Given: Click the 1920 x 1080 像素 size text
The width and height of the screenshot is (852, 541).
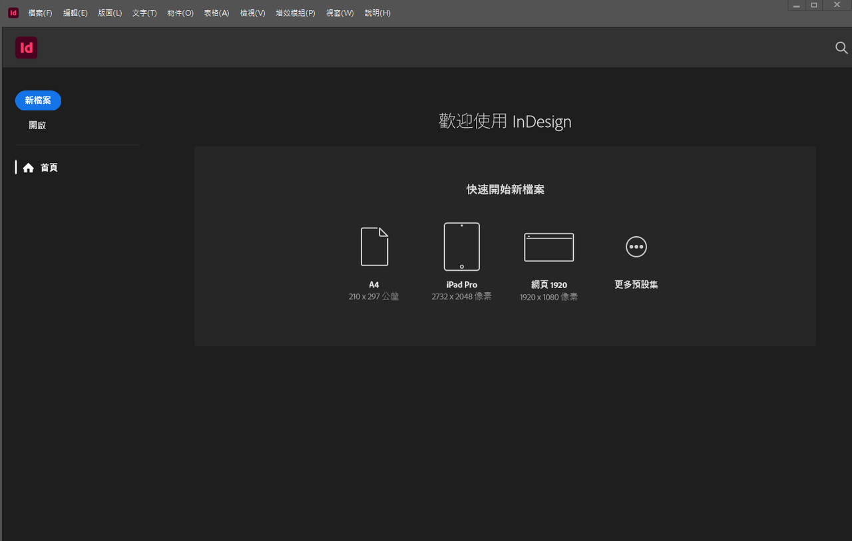Looking at the screenshot, I should (x=549, y=297).
